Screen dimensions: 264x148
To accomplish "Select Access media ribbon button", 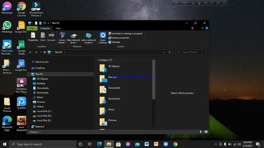I will [62, 38].
